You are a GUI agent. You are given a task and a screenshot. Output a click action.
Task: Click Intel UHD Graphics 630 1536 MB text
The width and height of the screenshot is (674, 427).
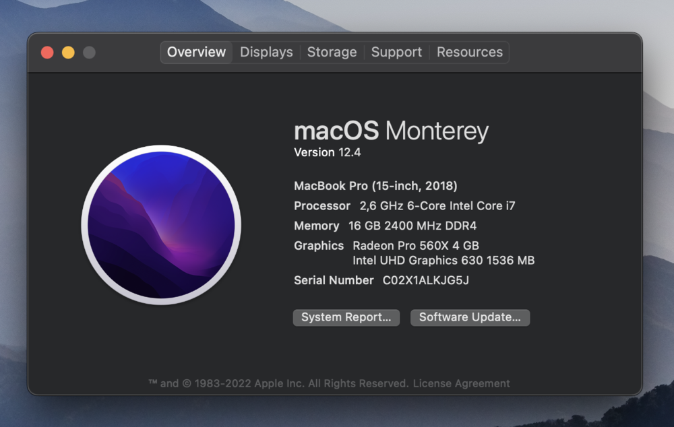coord(443,261)
